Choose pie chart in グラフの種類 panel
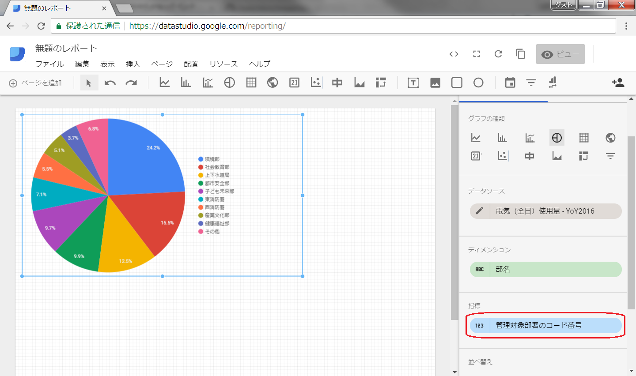The height and width of the screenshot is (376, 636). (557, 138)
